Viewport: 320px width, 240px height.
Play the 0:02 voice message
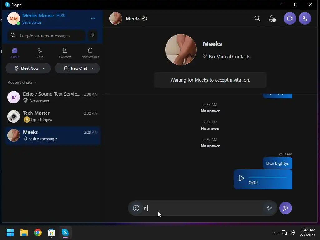[242, 178]
